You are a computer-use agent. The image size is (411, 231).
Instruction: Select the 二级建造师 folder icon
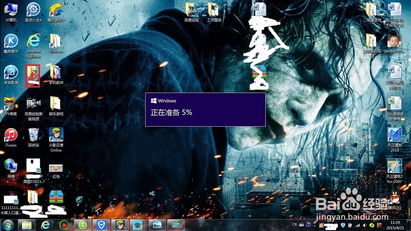pos(372,12)
